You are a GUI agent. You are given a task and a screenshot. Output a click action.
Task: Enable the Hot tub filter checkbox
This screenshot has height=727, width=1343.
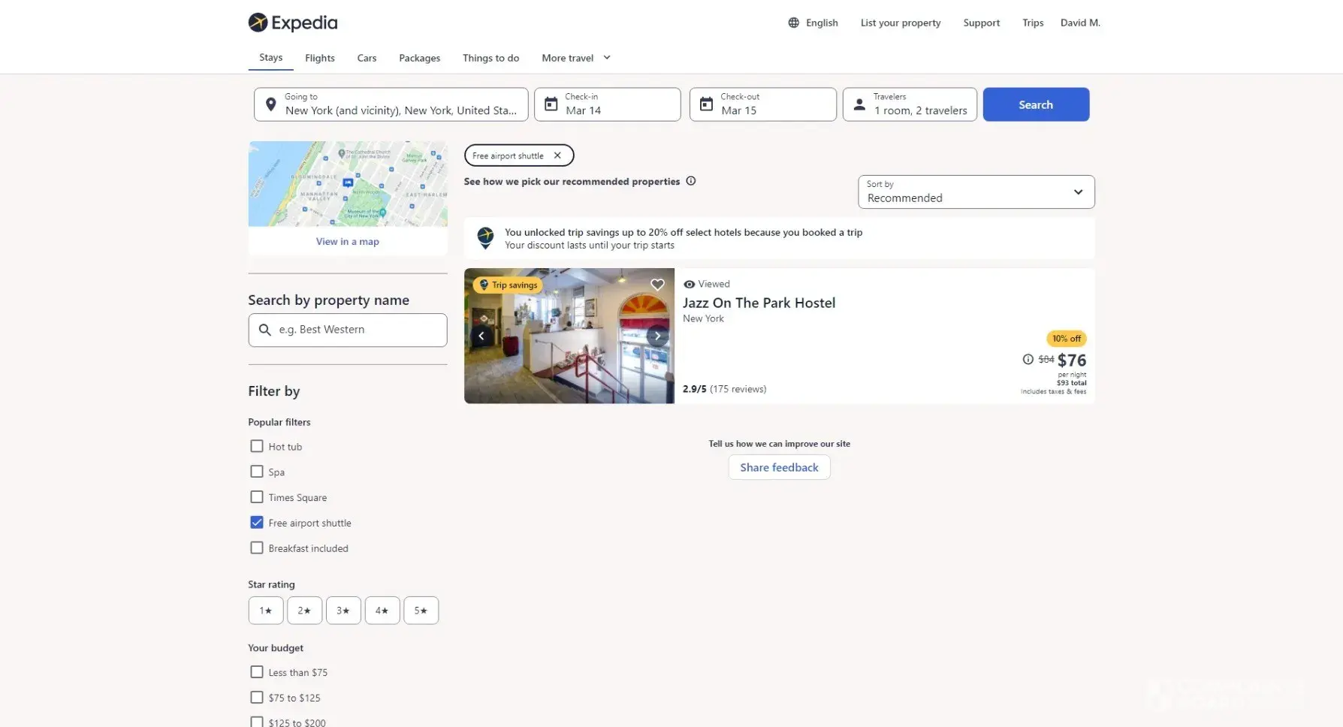[x=257, y=446]
